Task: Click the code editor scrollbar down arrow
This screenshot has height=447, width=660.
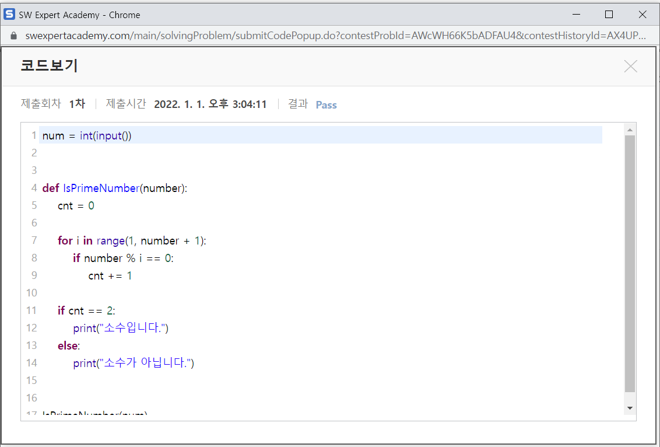Action: [630, 408]
